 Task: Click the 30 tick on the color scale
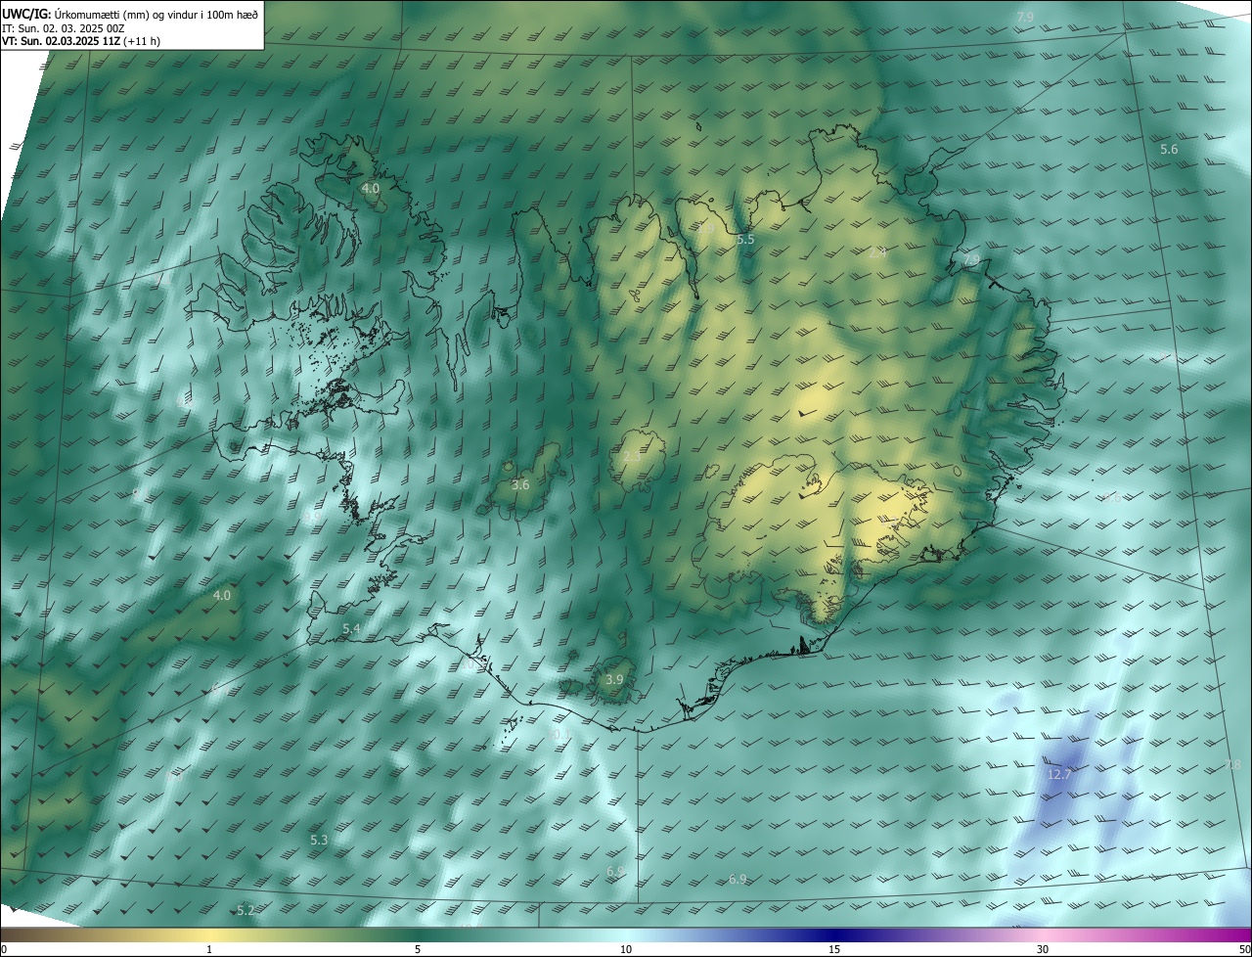tap(1043, 949)
